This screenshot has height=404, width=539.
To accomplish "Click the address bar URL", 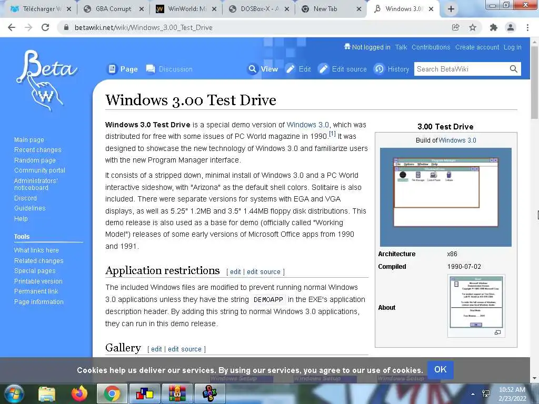I will [x=143, y=27].
